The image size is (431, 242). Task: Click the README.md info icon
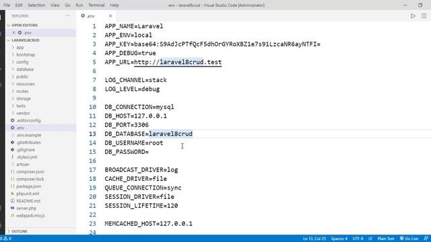(12, 201)
